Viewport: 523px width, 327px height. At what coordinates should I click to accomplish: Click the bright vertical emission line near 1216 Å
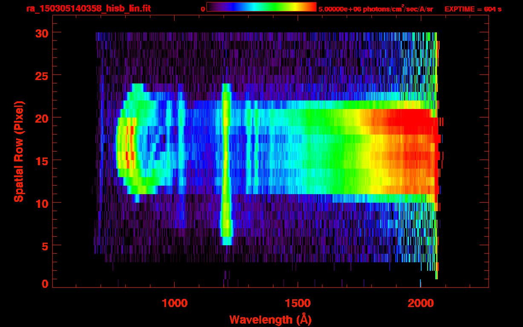click(227, 164)
